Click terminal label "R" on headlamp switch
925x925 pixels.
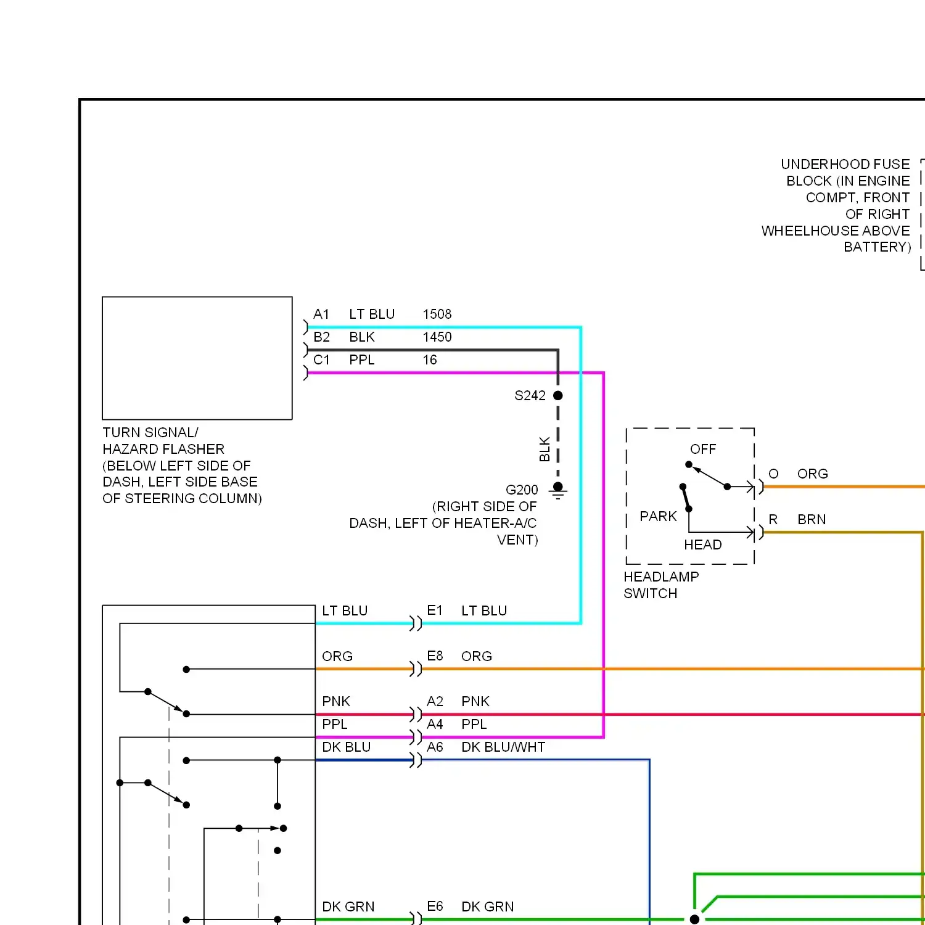773,520
